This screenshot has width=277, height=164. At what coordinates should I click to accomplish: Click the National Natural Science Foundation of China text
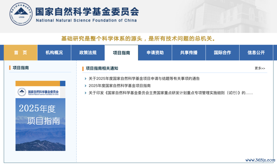86,21
